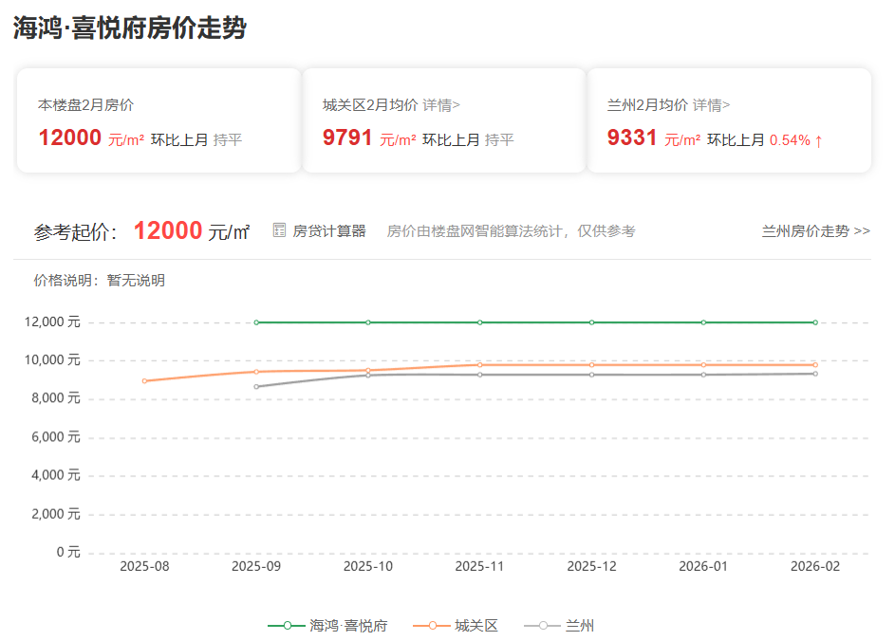Click the orange circle marker in the legend
Viewport: 895px width, 641px height.
[x=432, y=626]
